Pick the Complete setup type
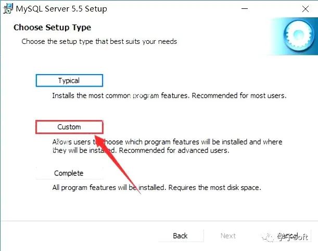 point(69,173)
